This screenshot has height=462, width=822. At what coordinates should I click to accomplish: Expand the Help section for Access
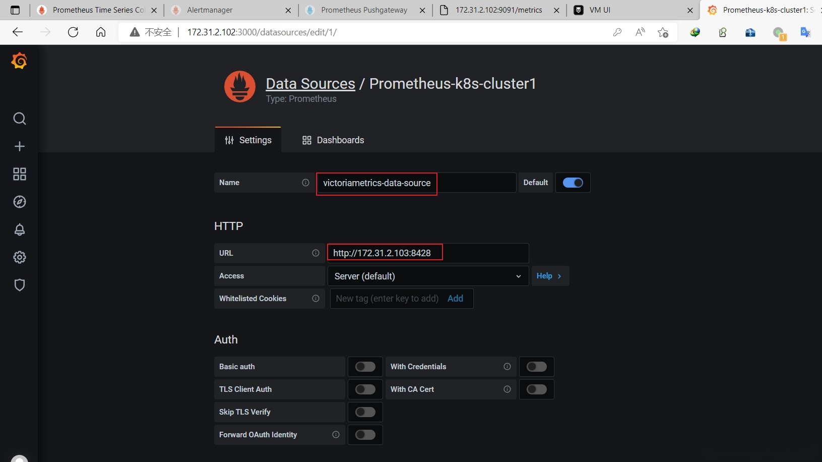[549, 276]
